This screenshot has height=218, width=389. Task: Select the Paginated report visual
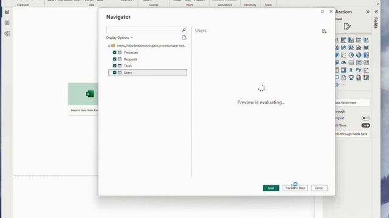point(359,78)
